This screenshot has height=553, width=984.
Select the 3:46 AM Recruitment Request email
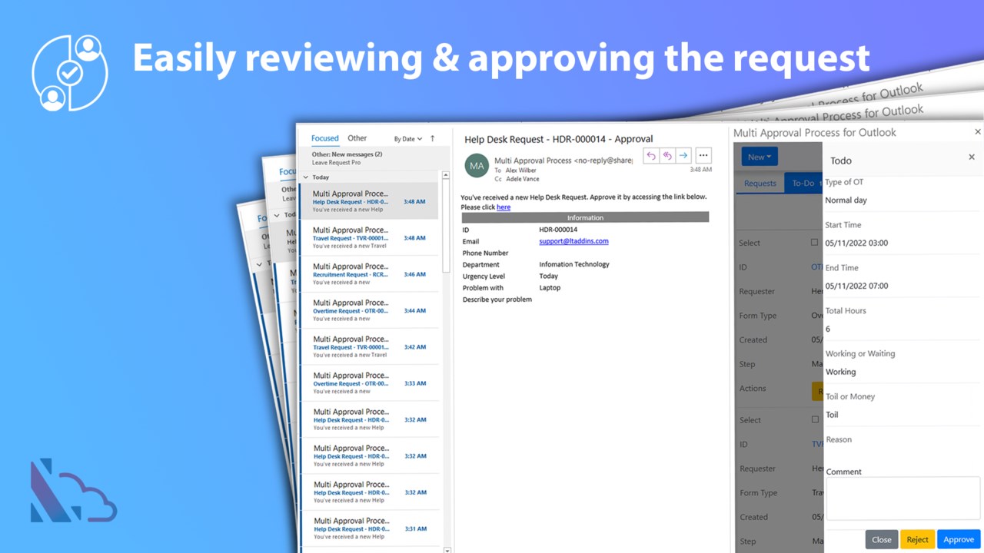[x=370, y=274]
